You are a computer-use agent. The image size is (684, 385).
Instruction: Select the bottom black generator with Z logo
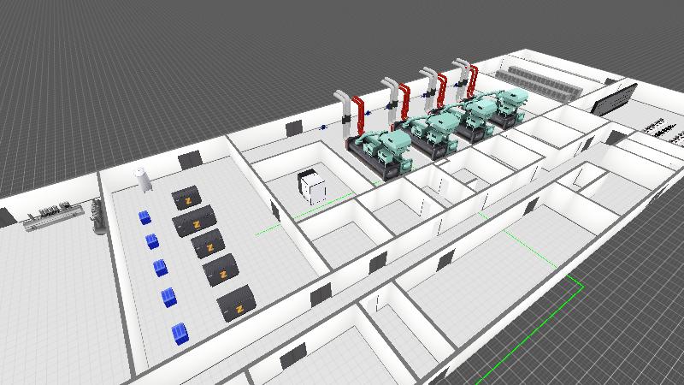pyautogui.click(x=239, y=305)
